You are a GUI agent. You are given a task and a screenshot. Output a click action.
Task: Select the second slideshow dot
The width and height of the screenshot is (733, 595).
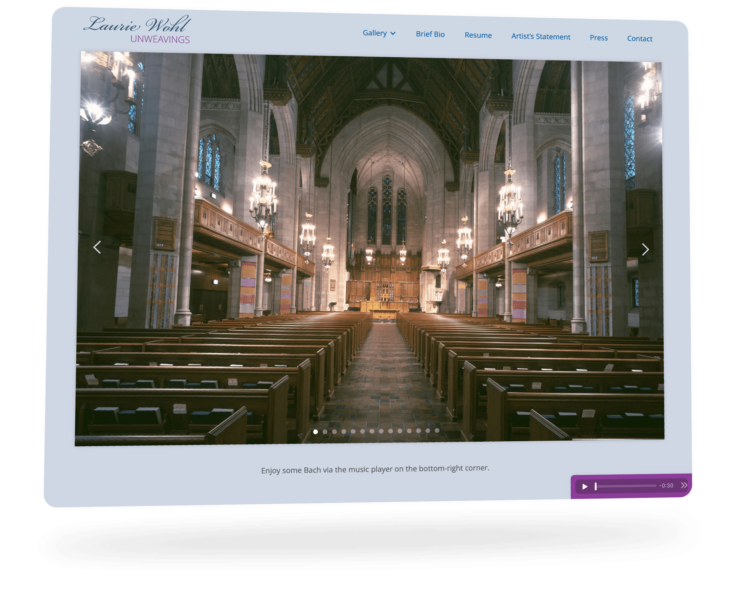click(325, 432)
